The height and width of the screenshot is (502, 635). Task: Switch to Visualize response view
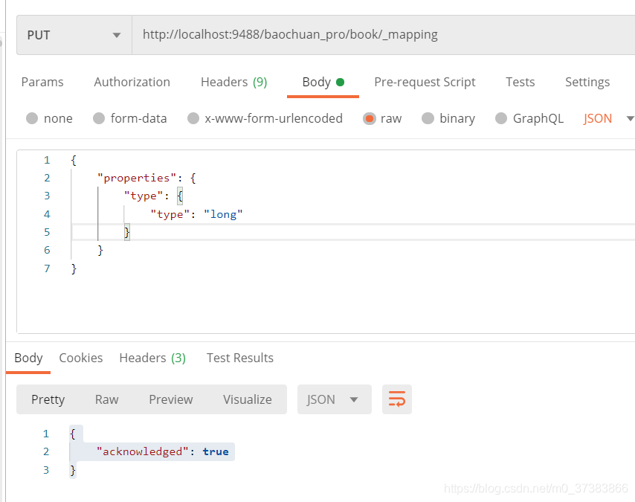pyautogui.click(x=247, y=399)
